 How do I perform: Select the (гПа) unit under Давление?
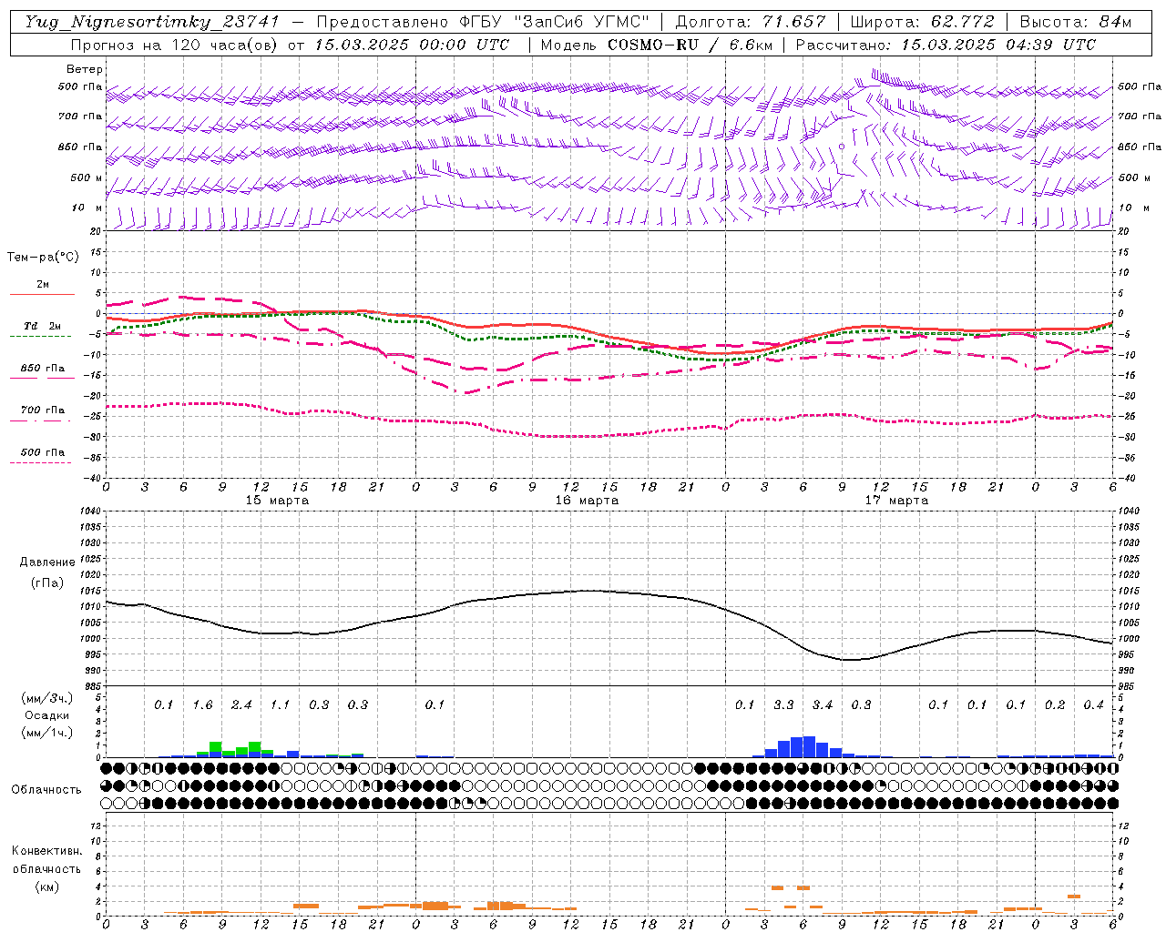(46, 583)
